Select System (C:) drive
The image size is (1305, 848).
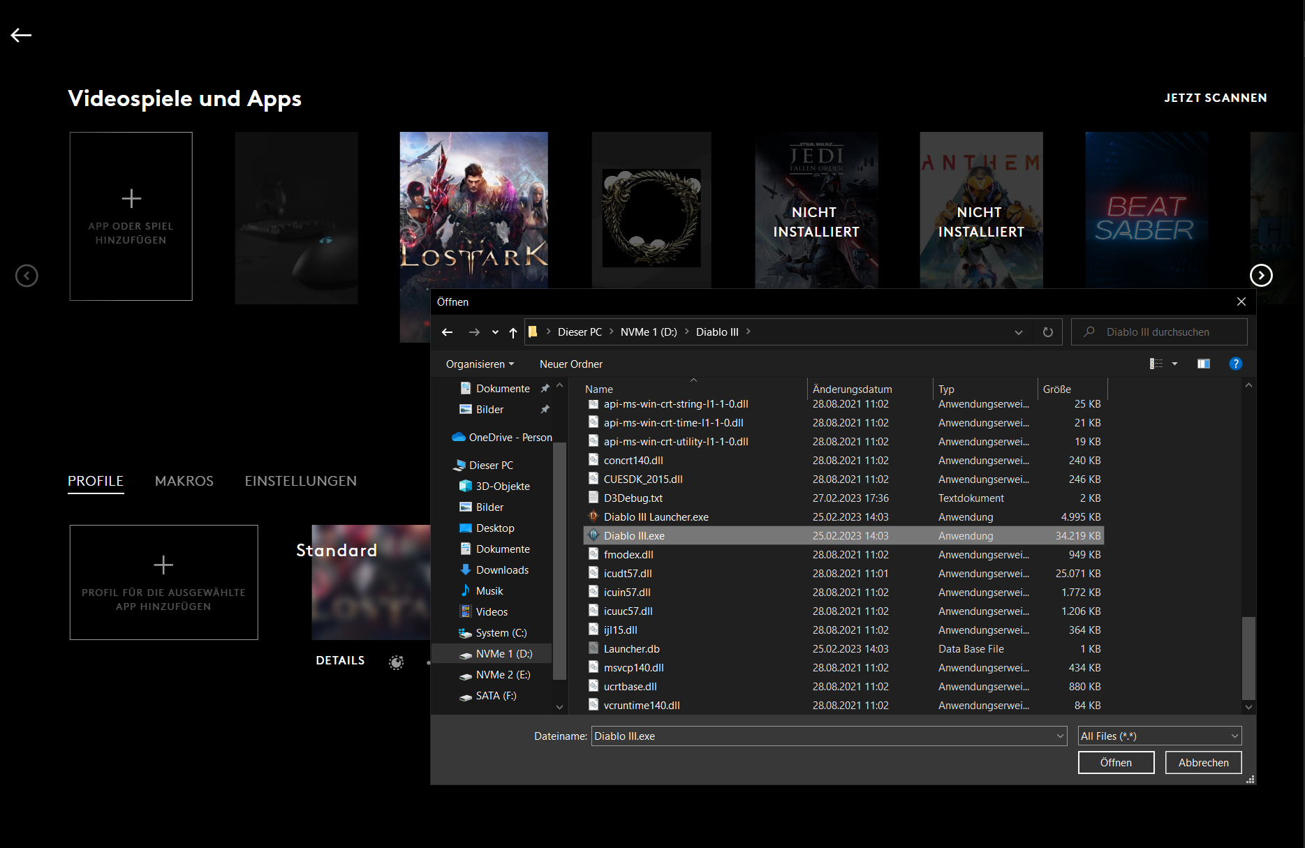pos(501,633)
